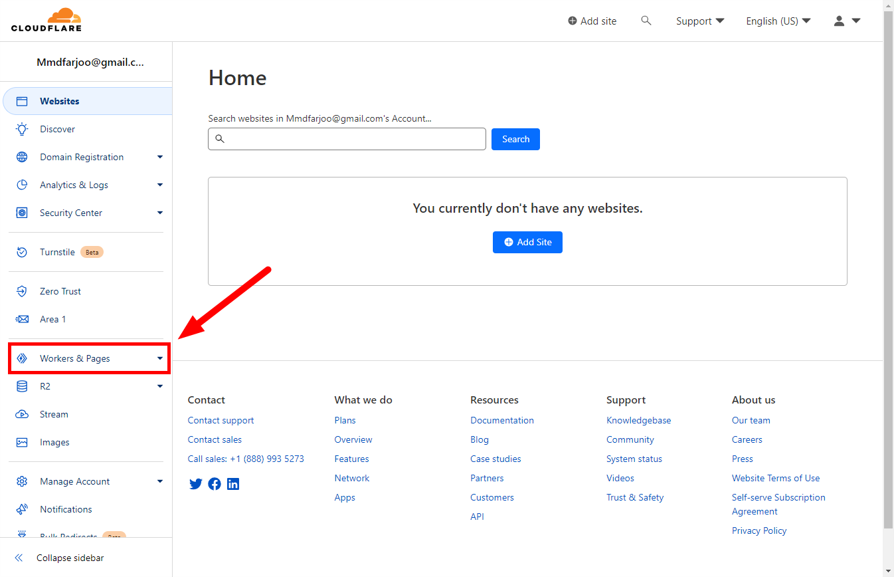Expand the Workers & Pages submenu arrow
Screen dimensions: 894x577
click(x=160, y=358)
